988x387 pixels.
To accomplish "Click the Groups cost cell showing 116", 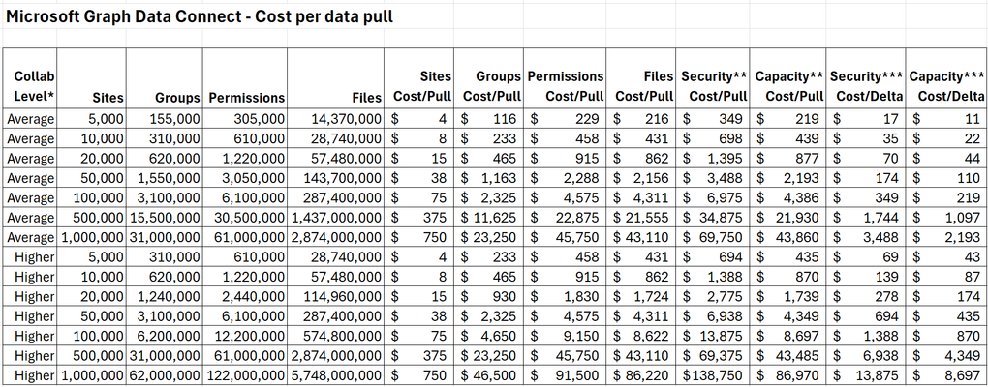I will pos(488,118).
